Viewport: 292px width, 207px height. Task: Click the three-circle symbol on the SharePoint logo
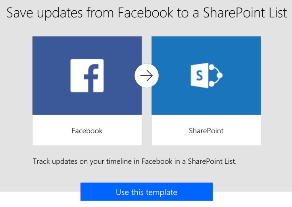pyautogui.click(x=215, y=75)
